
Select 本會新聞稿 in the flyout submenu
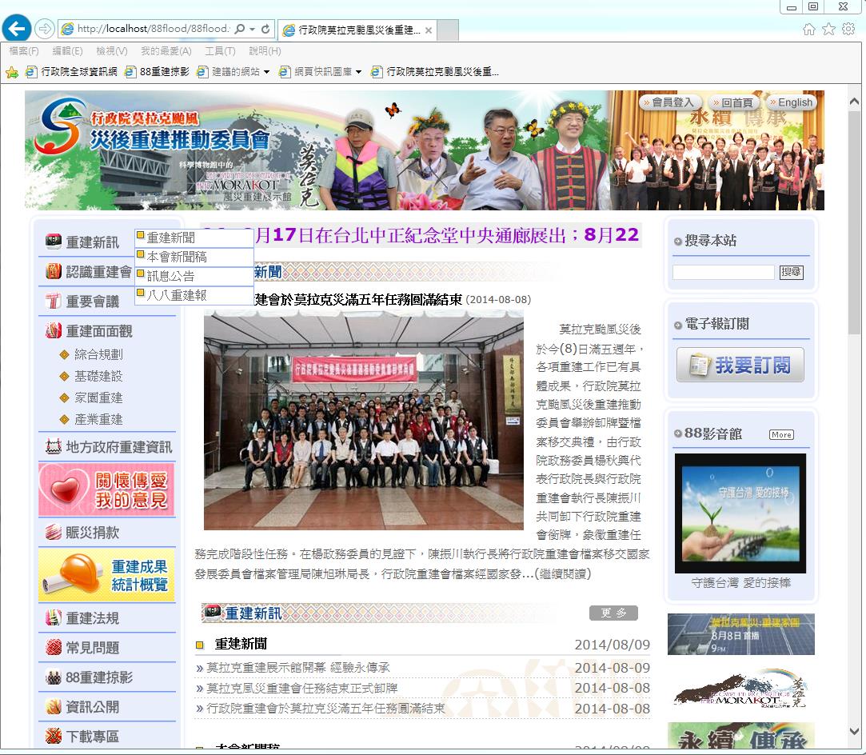tap(194, 257)
